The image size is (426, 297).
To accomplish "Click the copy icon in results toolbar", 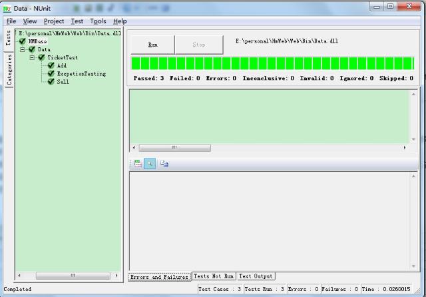I will tap(164, 163).
